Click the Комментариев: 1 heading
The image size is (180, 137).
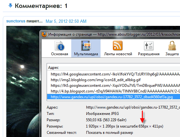(x=41, y=6)
